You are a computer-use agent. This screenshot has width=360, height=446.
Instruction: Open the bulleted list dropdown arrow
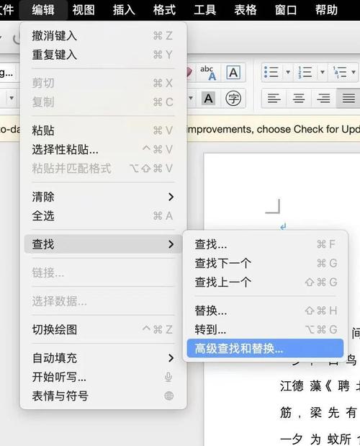click(288, 72)
